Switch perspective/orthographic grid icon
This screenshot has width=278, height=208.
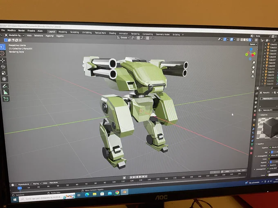253,76
